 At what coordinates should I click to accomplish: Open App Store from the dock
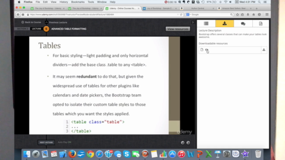[172, 154]
